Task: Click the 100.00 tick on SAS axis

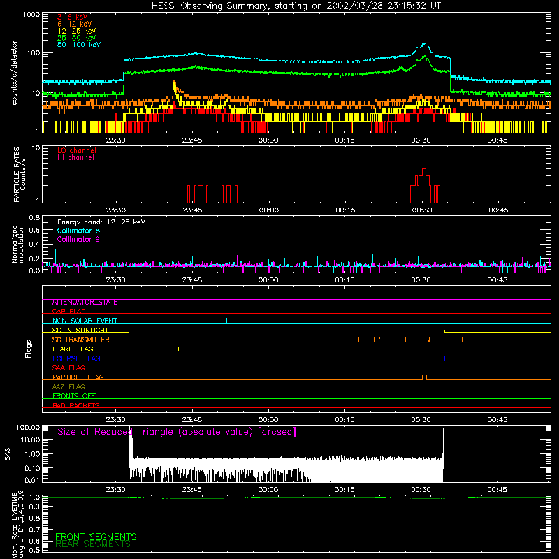Action: click(x=28, y=427)
